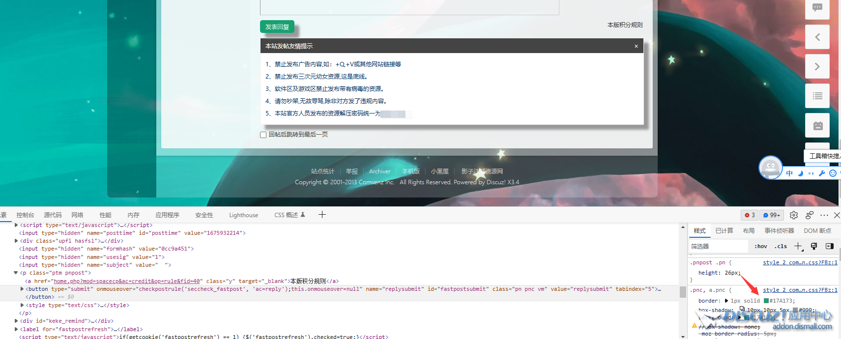Toggle .cls element classes panel
The height and width of the screenshot is (339, 841).
coord(781,246)
